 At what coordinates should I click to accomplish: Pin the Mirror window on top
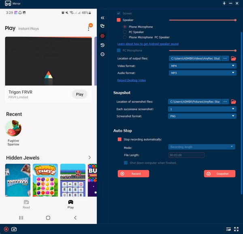pyautogui.click(x=224, y=3)
